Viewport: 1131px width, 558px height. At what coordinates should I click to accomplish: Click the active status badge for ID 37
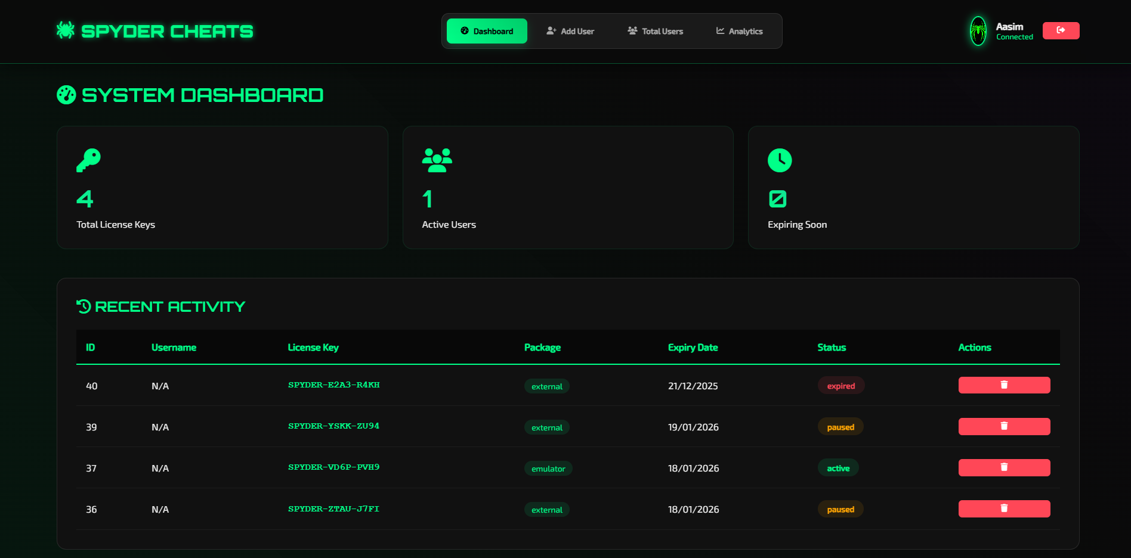[x=838, y=468]
